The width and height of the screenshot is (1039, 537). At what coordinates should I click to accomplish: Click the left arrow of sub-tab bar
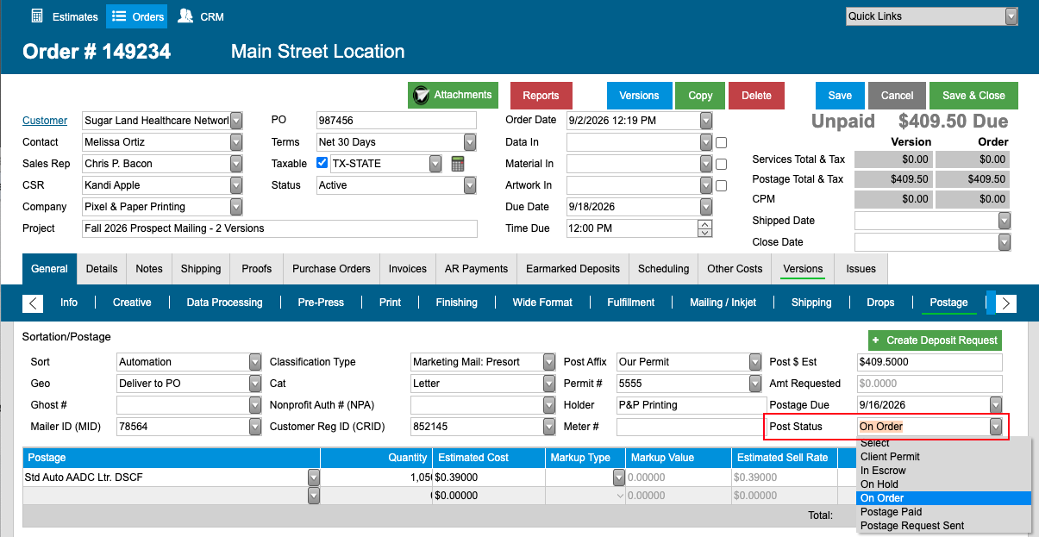coord(33,303)
